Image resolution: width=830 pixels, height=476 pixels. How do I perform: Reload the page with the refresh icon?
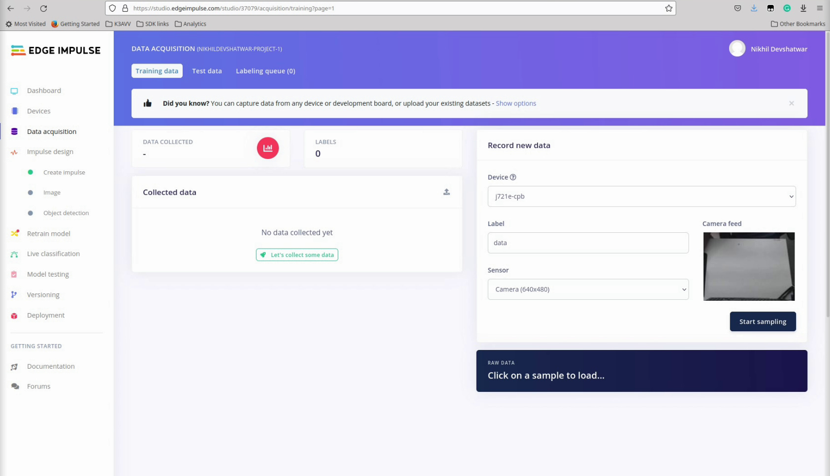coord(43,8)
